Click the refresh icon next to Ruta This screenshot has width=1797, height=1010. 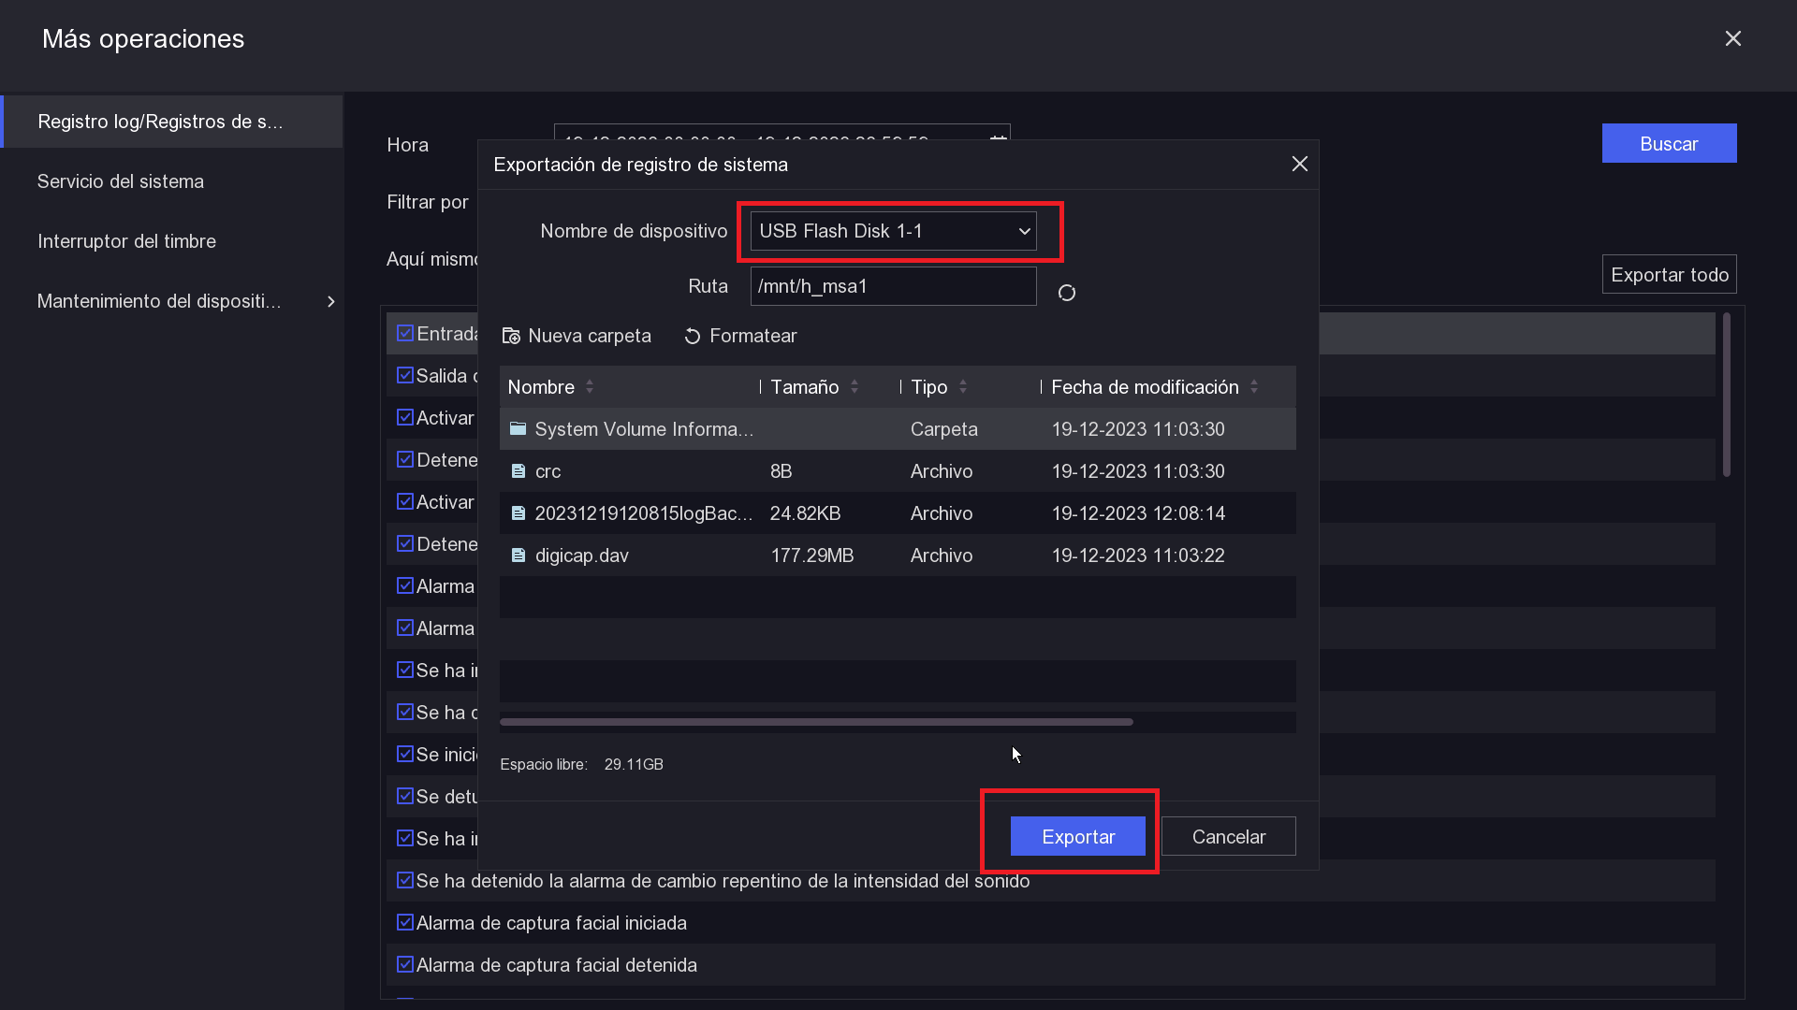pyautogui.click(x=1066, y=293)
